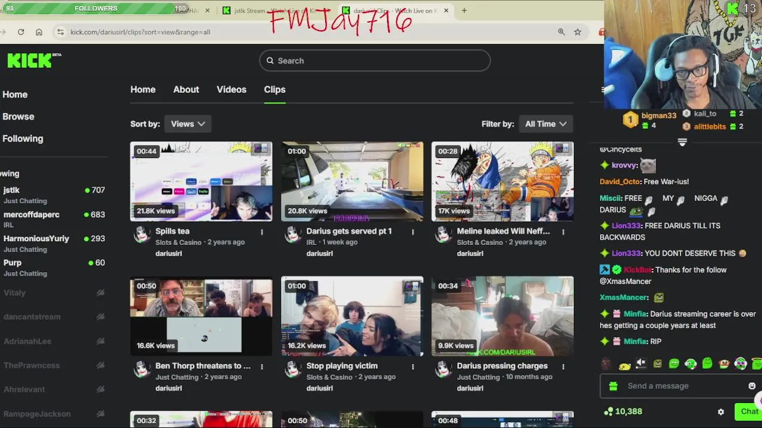Click username XmasMancer in chat
Image resolution: width=762 pixels, height=428 pixels.
click(x=623, y=297)
